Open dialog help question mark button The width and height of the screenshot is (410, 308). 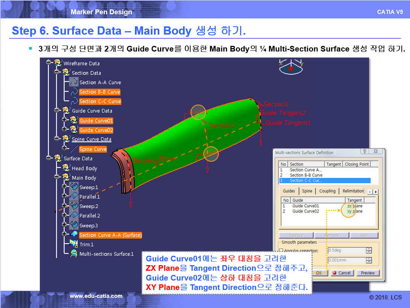click(364, 152)
